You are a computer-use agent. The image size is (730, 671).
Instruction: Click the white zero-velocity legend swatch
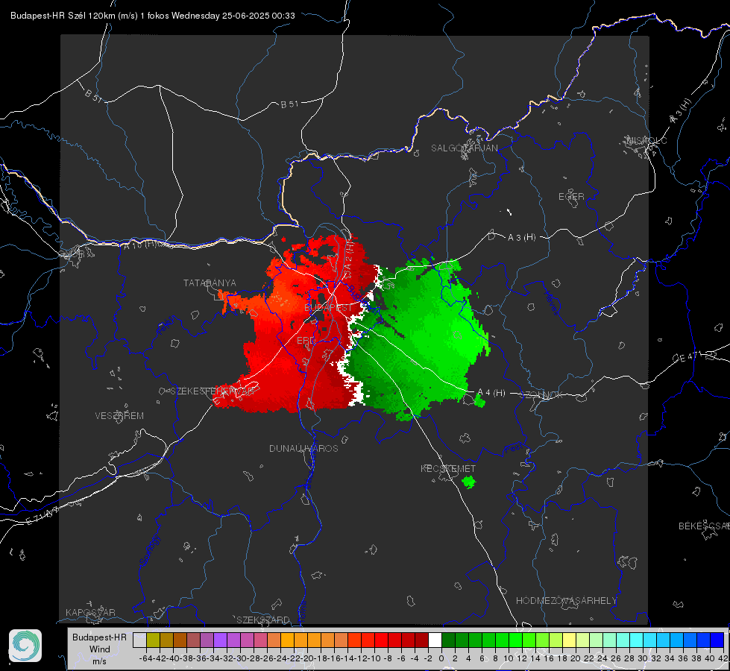435,640
